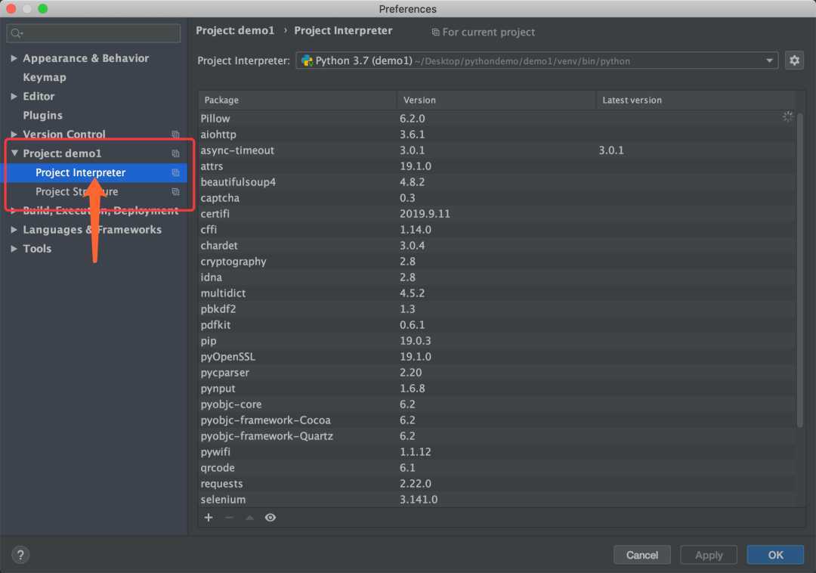This screenshot has width=816, height=573.
Task: Click the Cancel button
Action: [641, 555]
